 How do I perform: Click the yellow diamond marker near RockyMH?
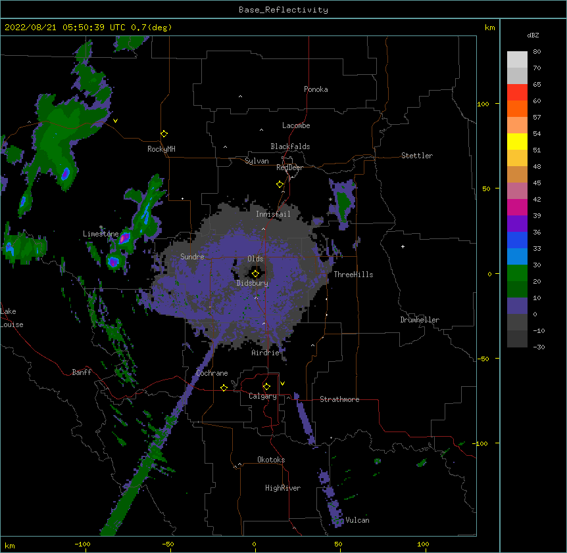[x=164, y=134]
